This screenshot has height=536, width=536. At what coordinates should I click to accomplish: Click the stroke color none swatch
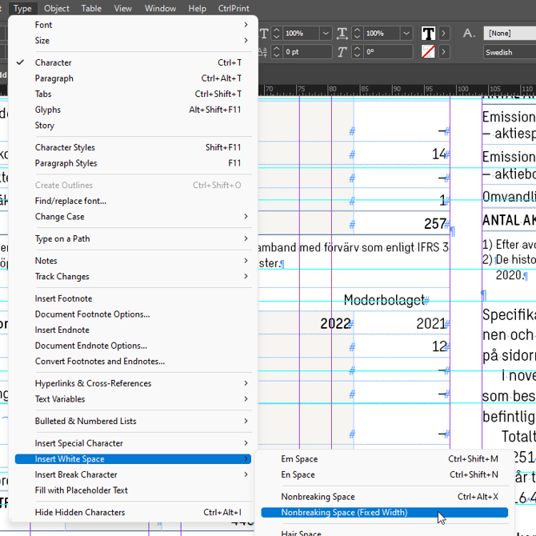[428, 52]
